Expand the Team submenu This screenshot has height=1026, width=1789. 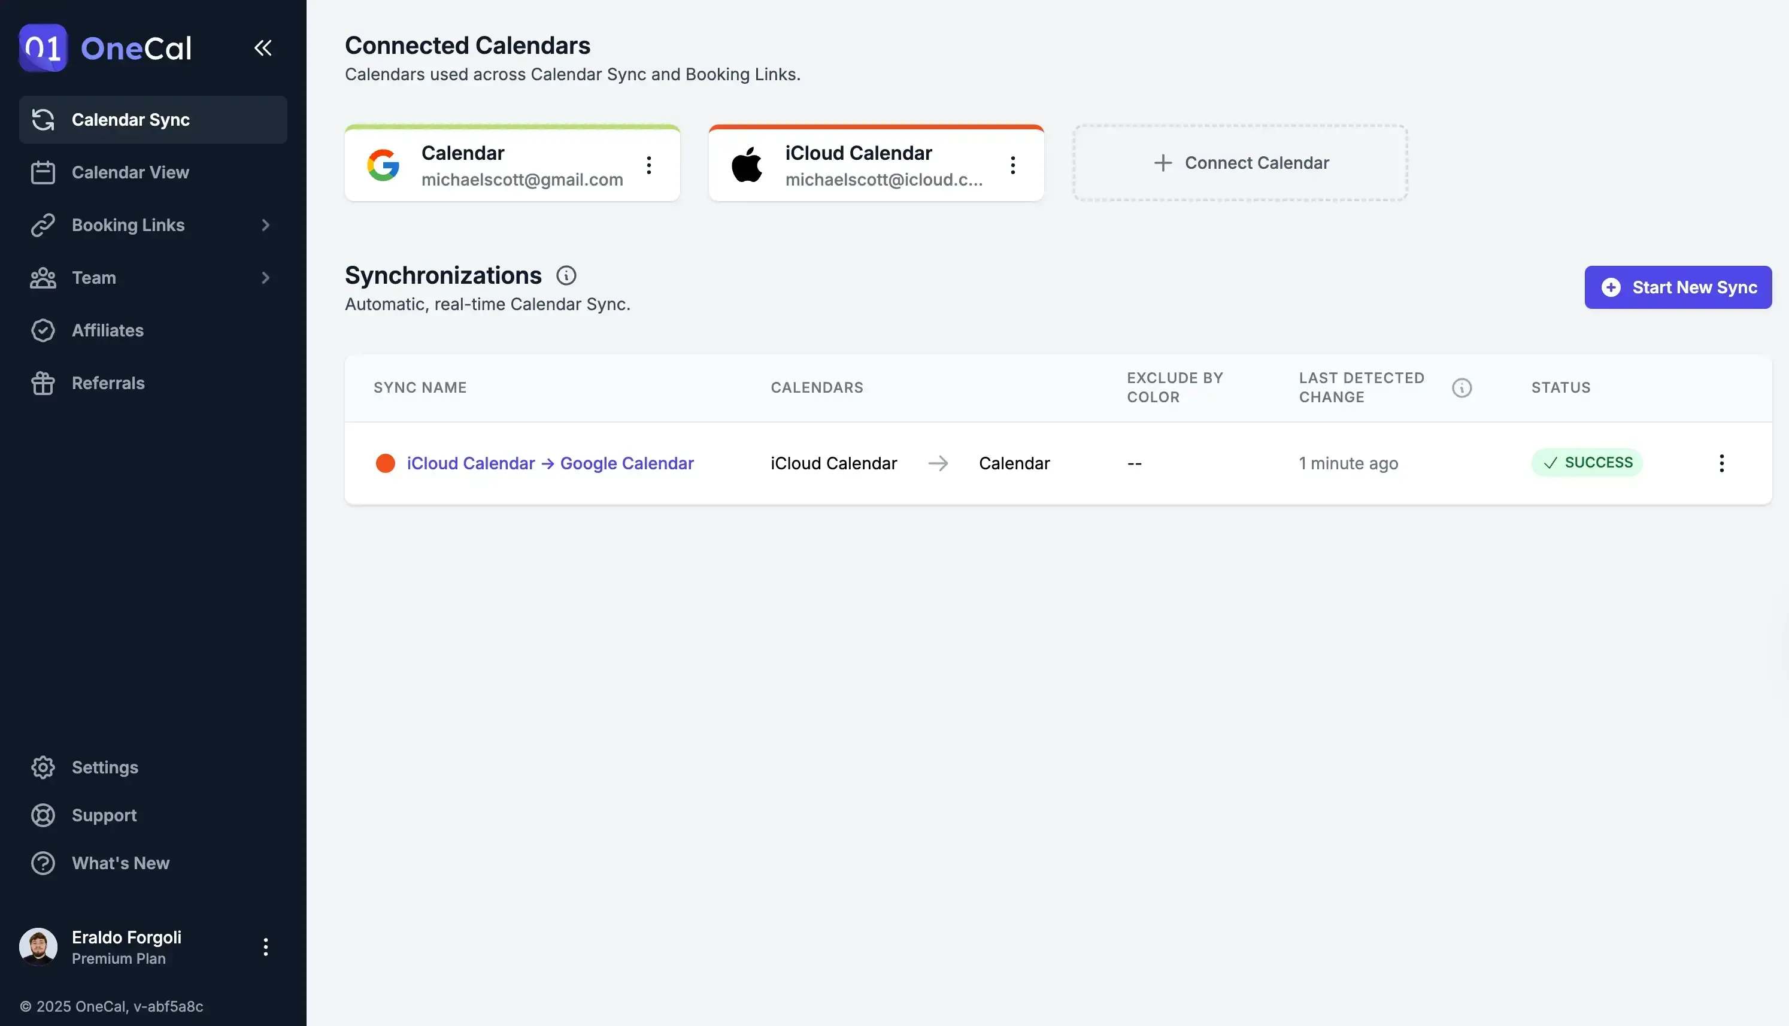click(265, 278)
